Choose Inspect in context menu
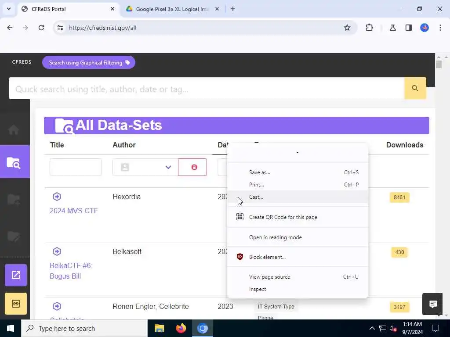 (298, 289)
